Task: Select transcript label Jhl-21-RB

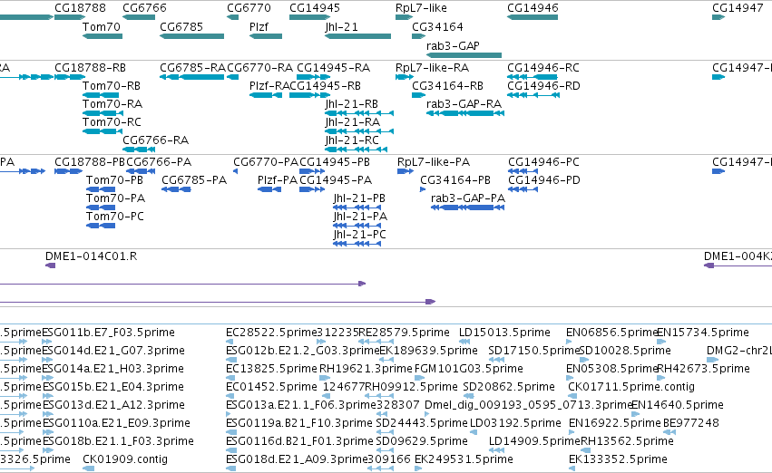Action: [x=352, y=103]
